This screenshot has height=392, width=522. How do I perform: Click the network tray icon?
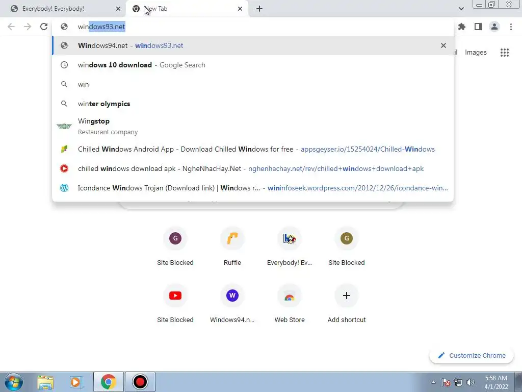458,382
